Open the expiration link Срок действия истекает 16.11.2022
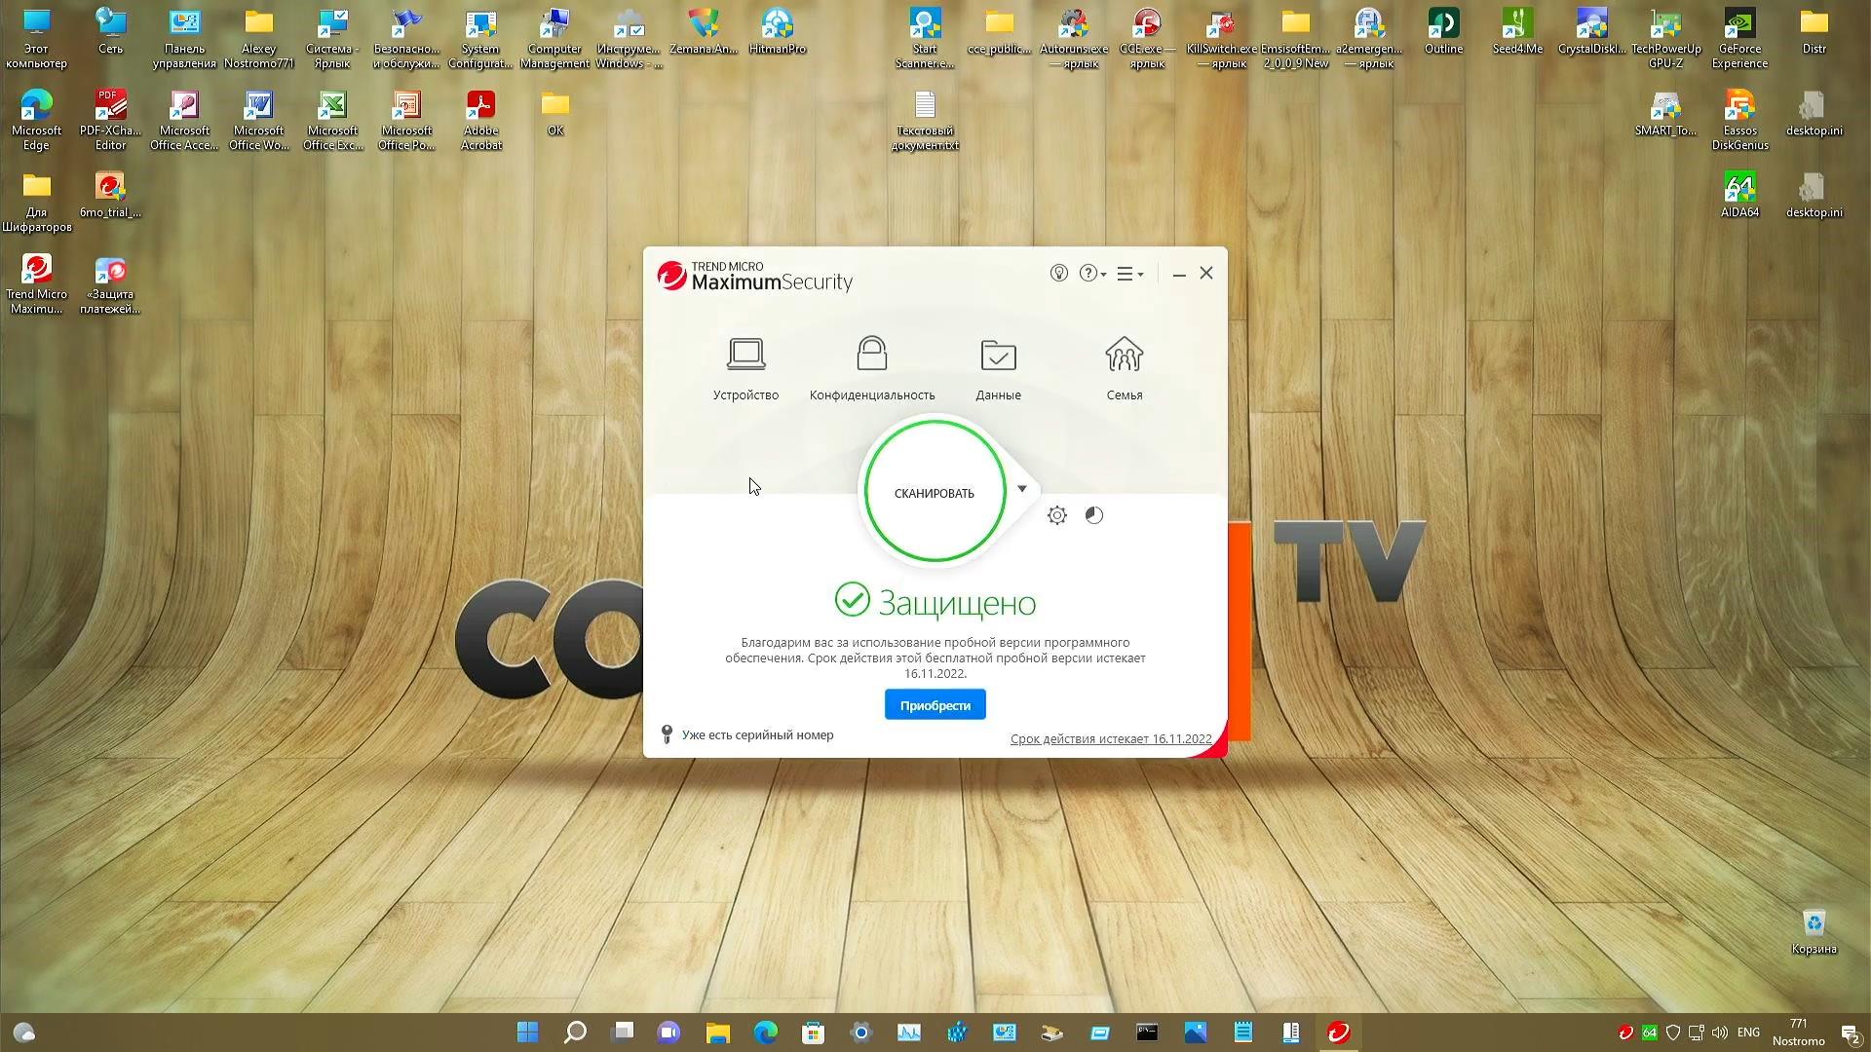This screenshot has width=1871, height=1052. (1111, 738)
